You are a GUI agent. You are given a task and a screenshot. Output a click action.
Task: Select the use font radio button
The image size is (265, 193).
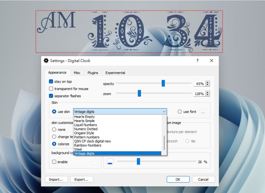[180, 112]
